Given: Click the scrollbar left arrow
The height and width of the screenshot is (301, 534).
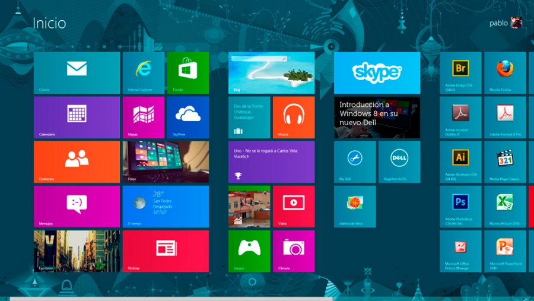Looking at the screenshot, I should [x=6, y=299].
